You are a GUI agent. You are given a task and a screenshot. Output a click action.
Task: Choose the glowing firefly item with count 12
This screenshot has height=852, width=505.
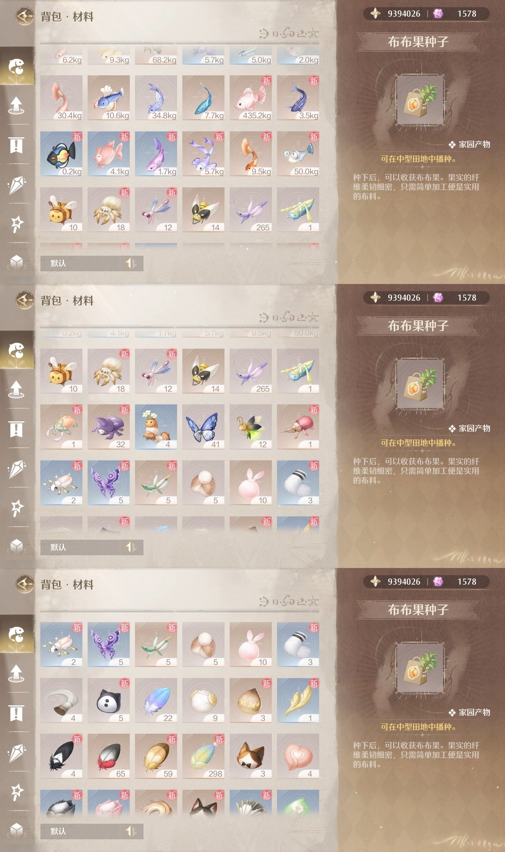251,427
